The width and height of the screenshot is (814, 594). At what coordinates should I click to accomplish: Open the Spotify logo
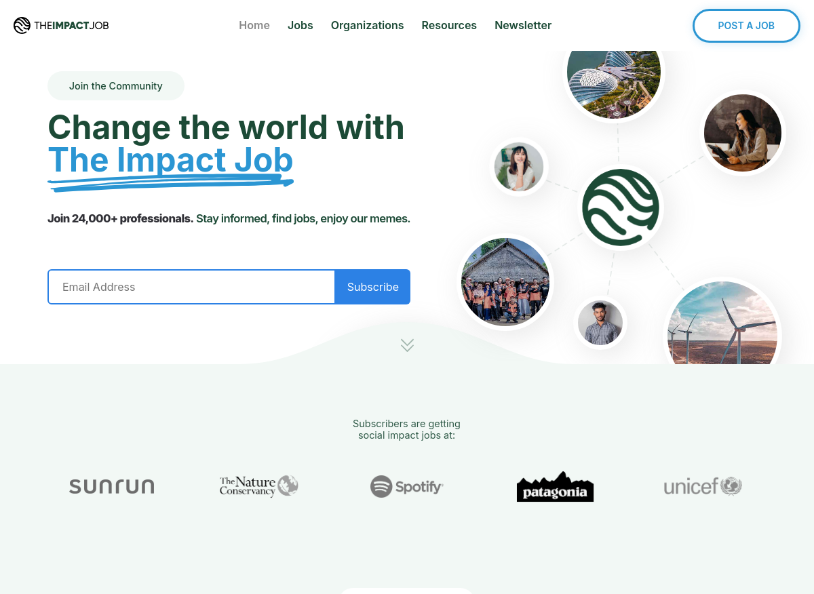coord(407,486)
